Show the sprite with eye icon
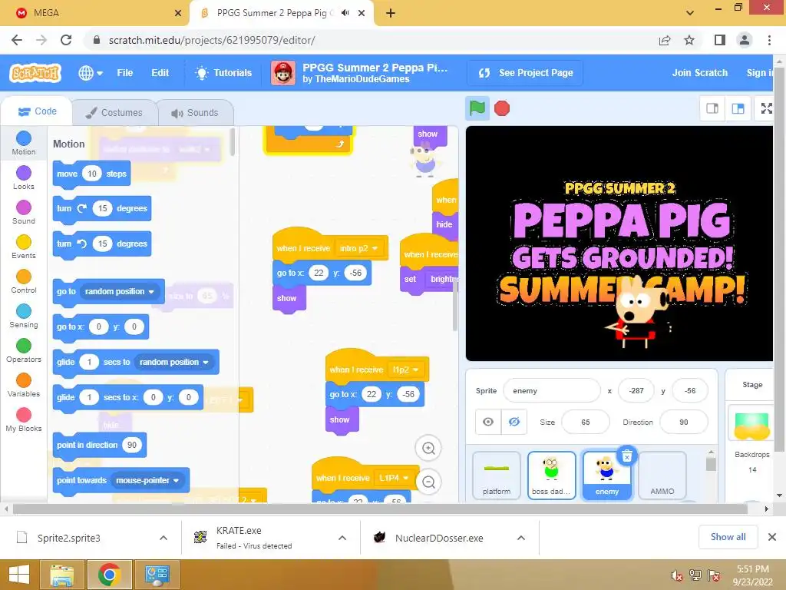Viewport: 786px width, 590px height. pyautogui.click(x=488, y=422)
